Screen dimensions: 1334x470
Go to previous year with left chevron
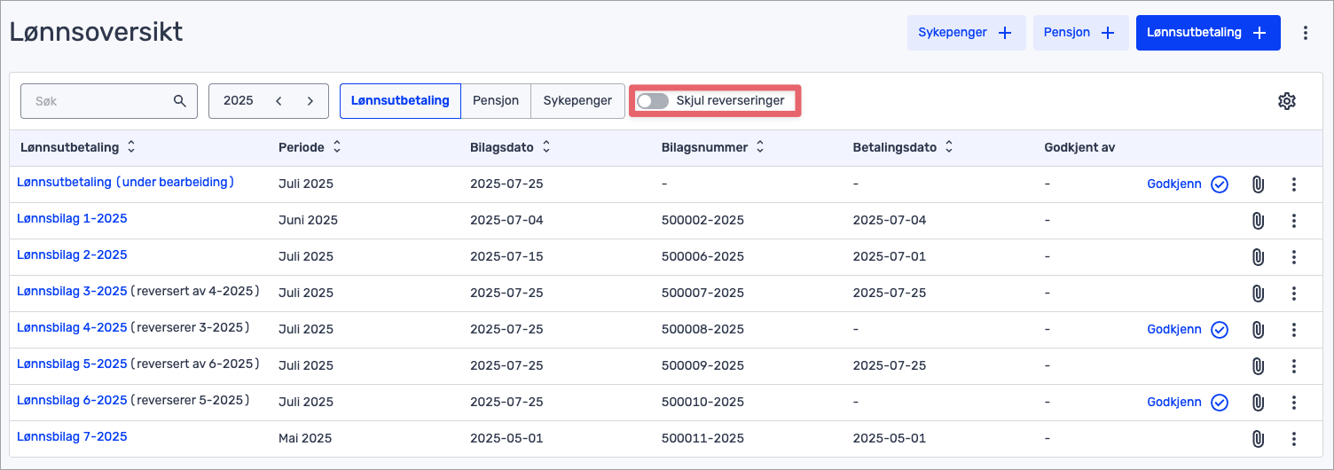(279, 101)
